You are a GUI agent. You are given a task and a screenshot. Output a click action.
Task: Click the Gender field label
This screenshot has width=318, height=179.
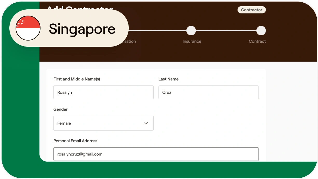60,109
